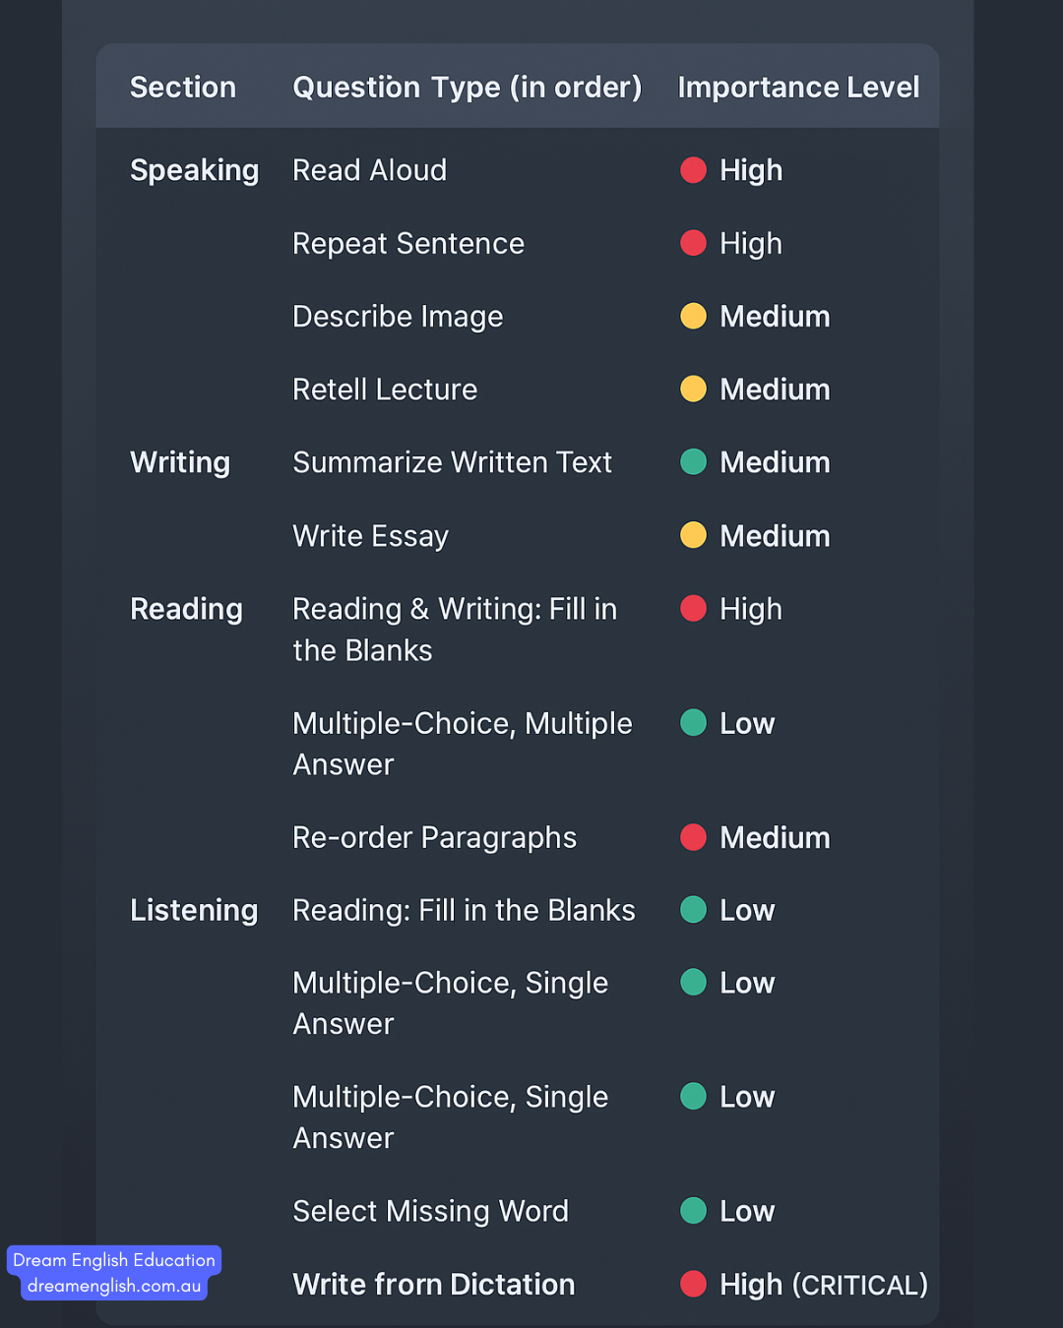The image size is (1063, 1328).
Task: Click the Write from Dictation row text
Action: coord(433,1285)
